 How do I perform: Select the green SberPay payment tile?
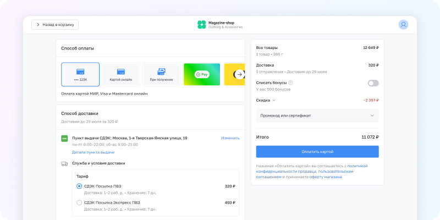(x=202, y=74)
